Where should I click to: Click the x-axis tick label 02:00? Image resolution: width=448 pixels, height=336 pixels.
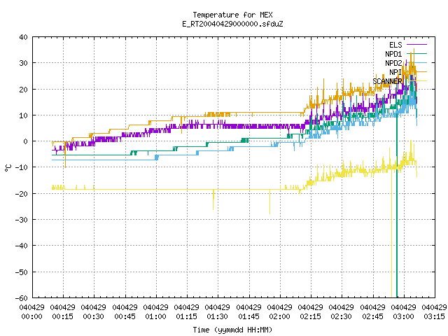point(280,316)
